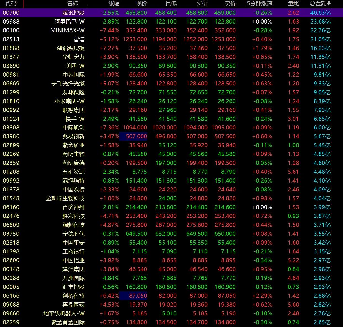
Task: Select stock 中国平安
Action: click(74, 243)
